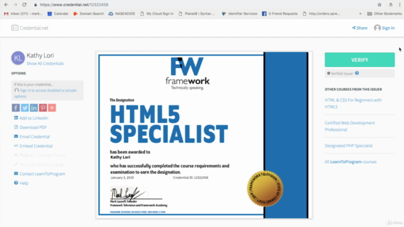Click the gold seal on certificate
The height and width of the screenshot is (227, 404).
click(265, 189)
